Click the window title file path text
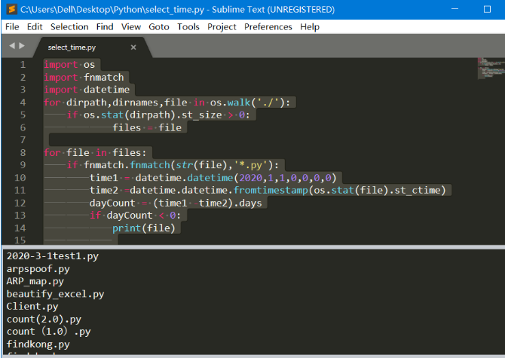The width and height of the screenshot is (505, 358). (112, 9)
